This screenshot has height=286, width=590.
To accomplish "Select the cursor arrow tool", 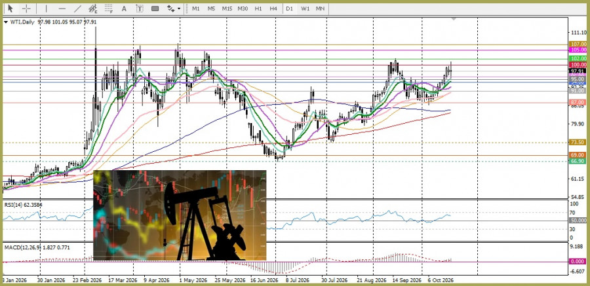I will pyautogui.click(x=10, y=9).
